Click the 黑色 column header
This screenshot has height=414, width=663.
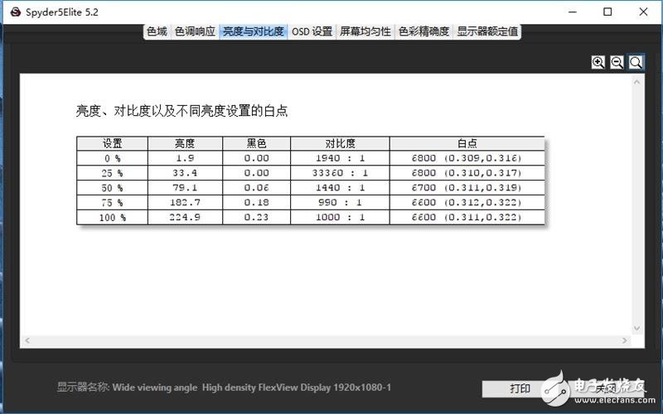256,143
